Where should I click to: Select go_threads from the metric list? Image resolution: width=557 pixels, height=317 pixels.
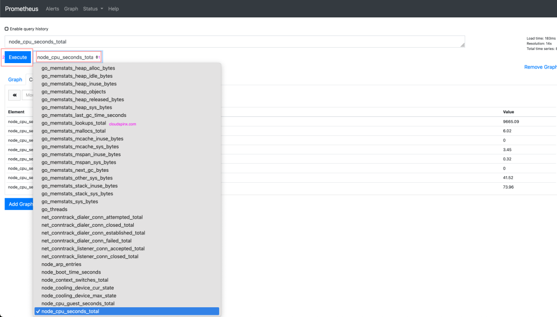[54, 209]
